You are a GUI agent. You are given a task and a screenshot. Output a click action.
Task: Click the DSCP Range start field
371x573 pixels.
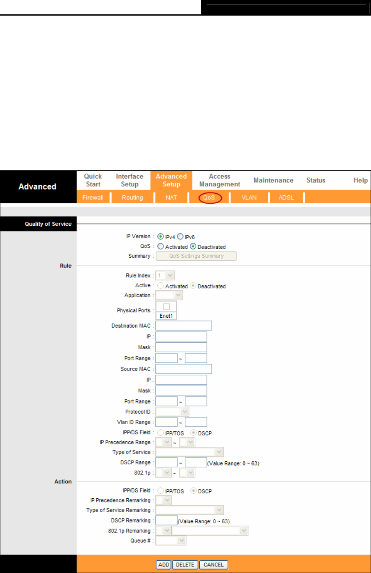tap(166, 463)
